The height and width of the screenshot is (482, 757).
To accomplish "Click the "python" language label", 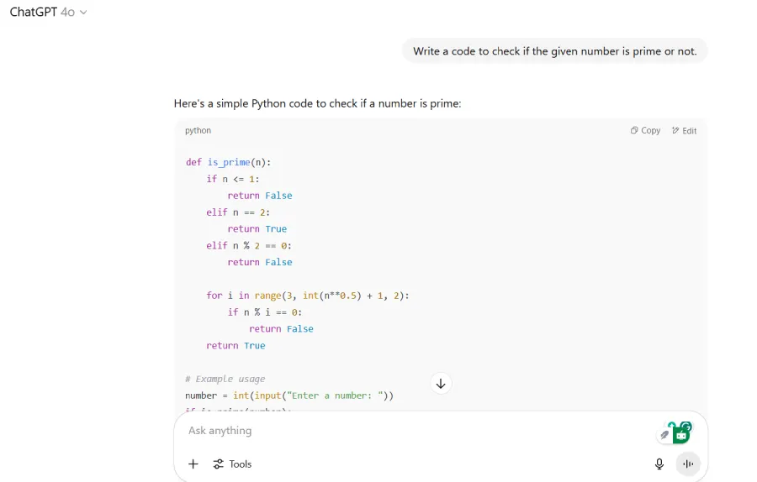I will tap(199, 131).
